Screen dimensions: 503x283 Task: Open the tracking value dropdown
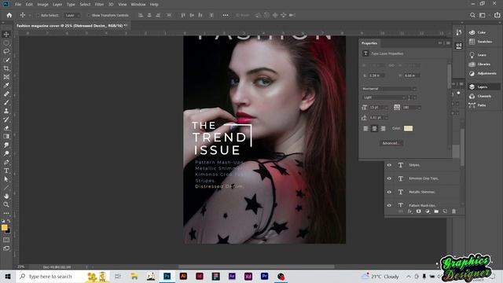(x=419, y=108)
